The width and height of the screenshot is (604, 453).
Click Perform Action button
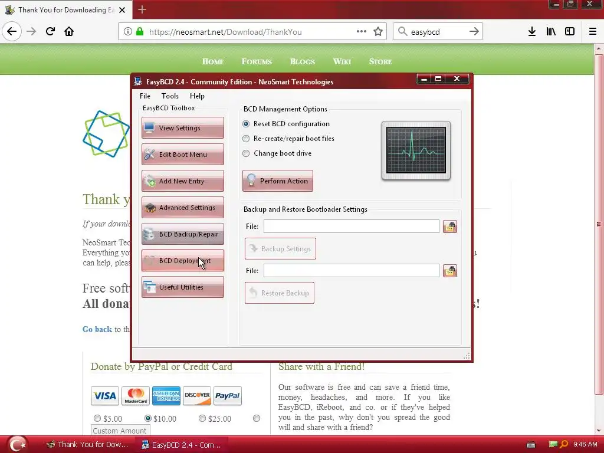[x=278, y=180]
